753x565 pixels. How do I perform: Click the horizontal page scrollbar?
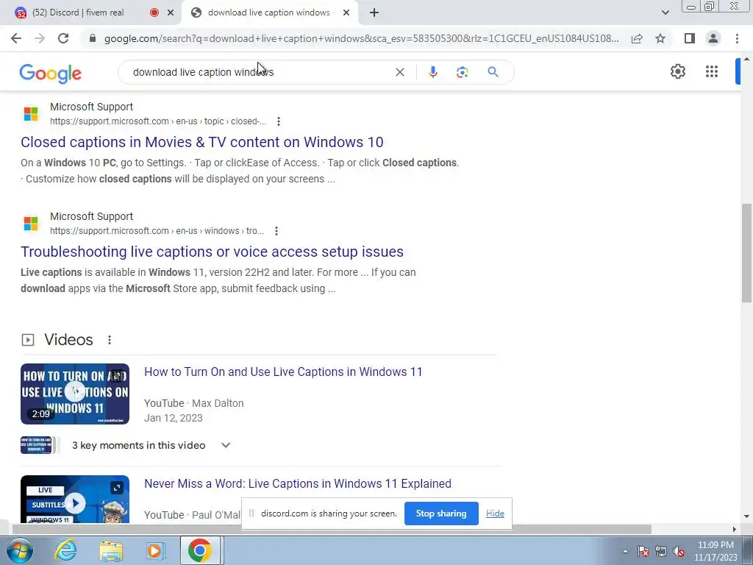click(x=332, y=529)
